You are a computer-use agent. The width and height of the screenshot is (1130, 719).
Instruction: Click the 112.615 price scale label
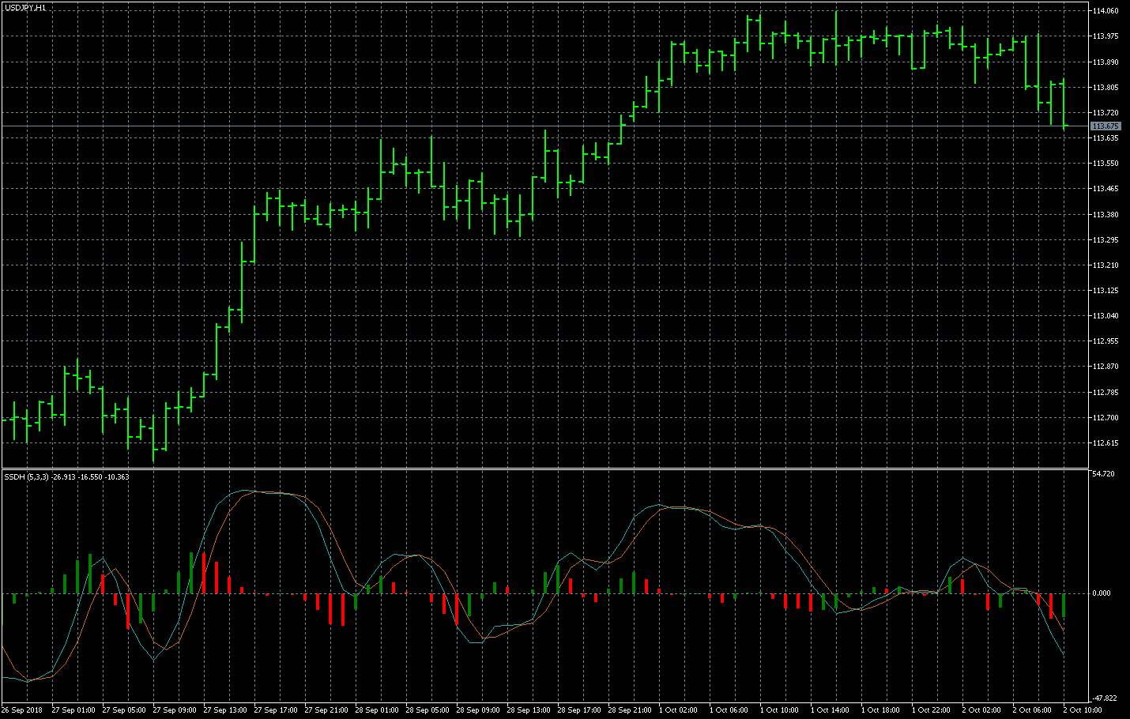pyautogui.click(x=1105, y=443)
